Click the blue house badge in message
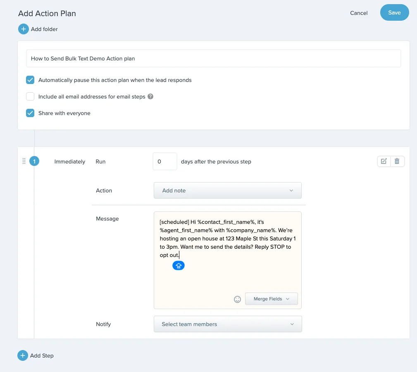This screenshot has width=417, height=372. point(179,266)
